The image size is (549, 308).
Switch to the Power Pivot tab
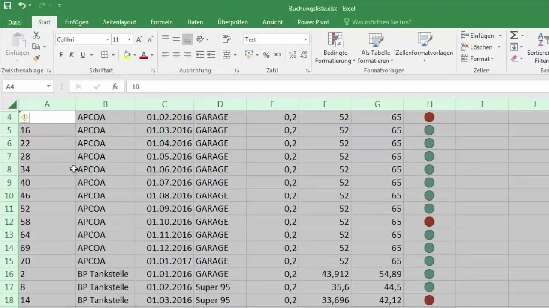313,22
